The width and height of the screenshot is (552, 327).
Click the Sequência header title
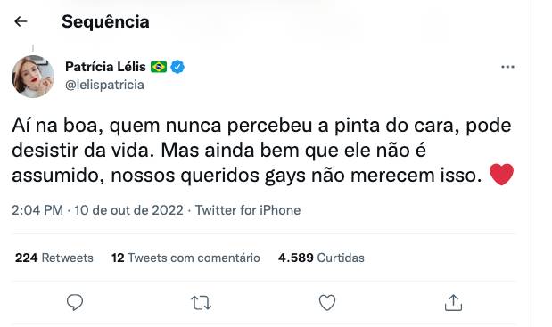pos(105,21)
